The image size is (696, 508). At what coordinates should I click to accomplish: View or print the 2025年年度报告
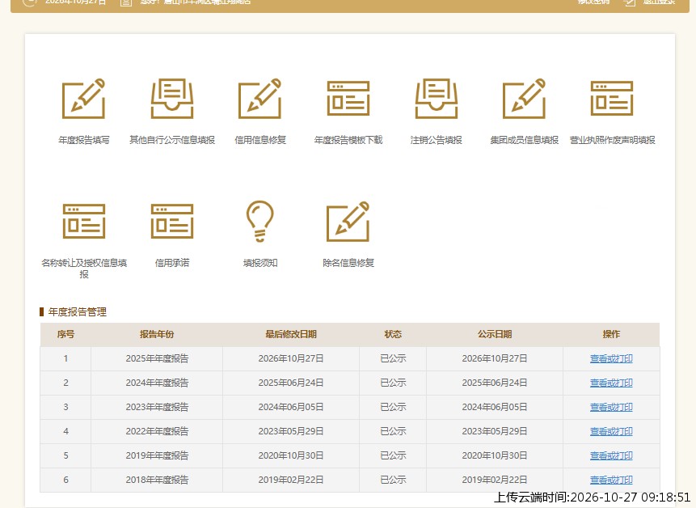pos(611,358)
